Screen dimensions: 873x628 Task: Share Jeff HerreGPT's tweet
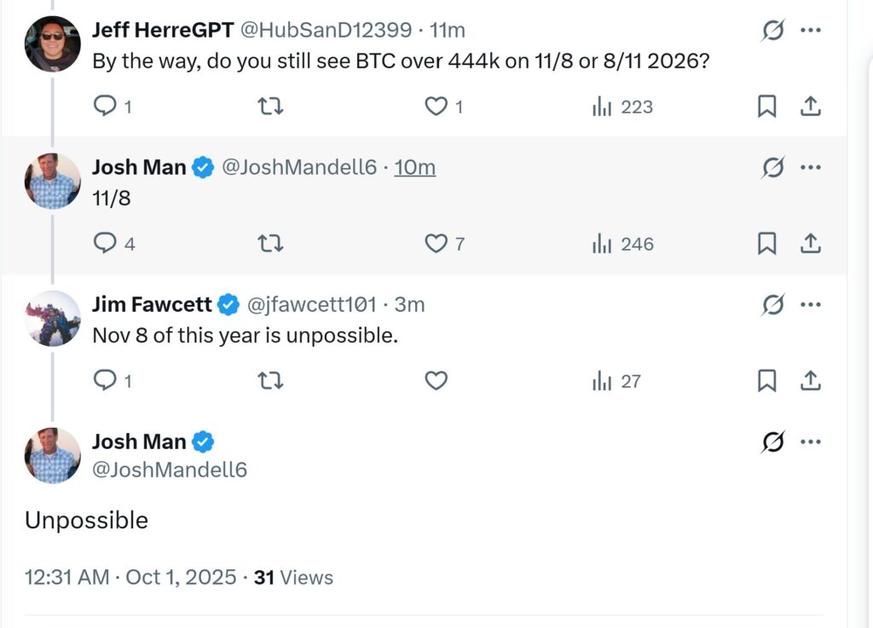click(x=811, y=107)
